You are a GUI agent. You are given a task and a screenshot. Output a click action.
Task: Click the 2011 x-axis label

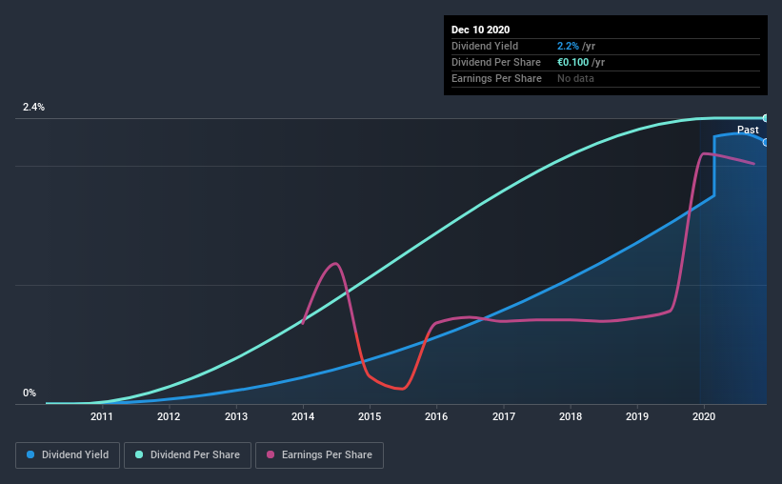pos(101,416)
